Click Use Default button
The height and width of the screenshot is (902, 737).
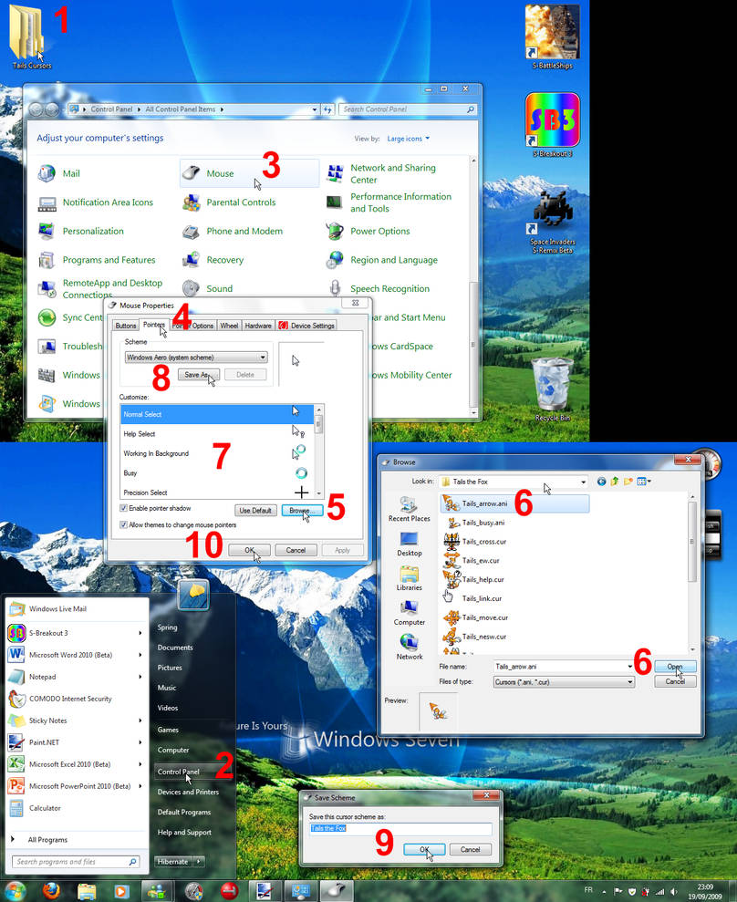(255, 510)
